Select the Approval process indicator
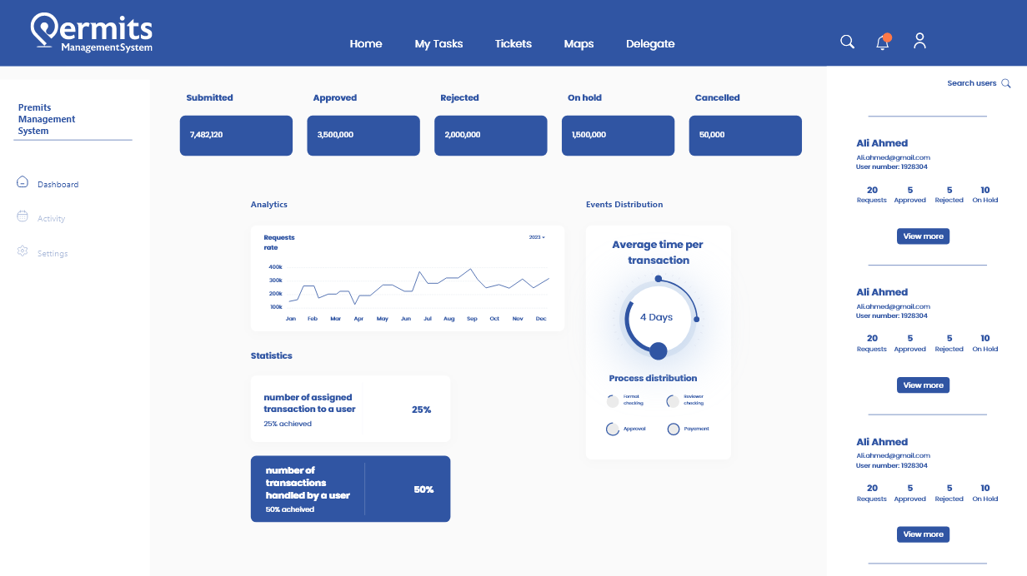 (613, 430)
